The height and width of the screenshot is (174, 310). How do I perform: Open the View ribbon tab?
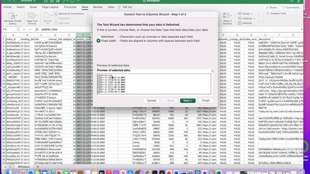click(x=111, y=7)
